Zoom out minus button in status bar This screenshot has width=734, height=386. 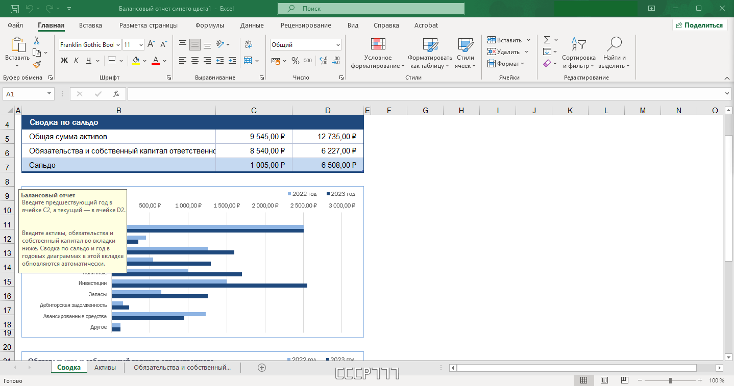pyautogui.click(x=639, y=380)
